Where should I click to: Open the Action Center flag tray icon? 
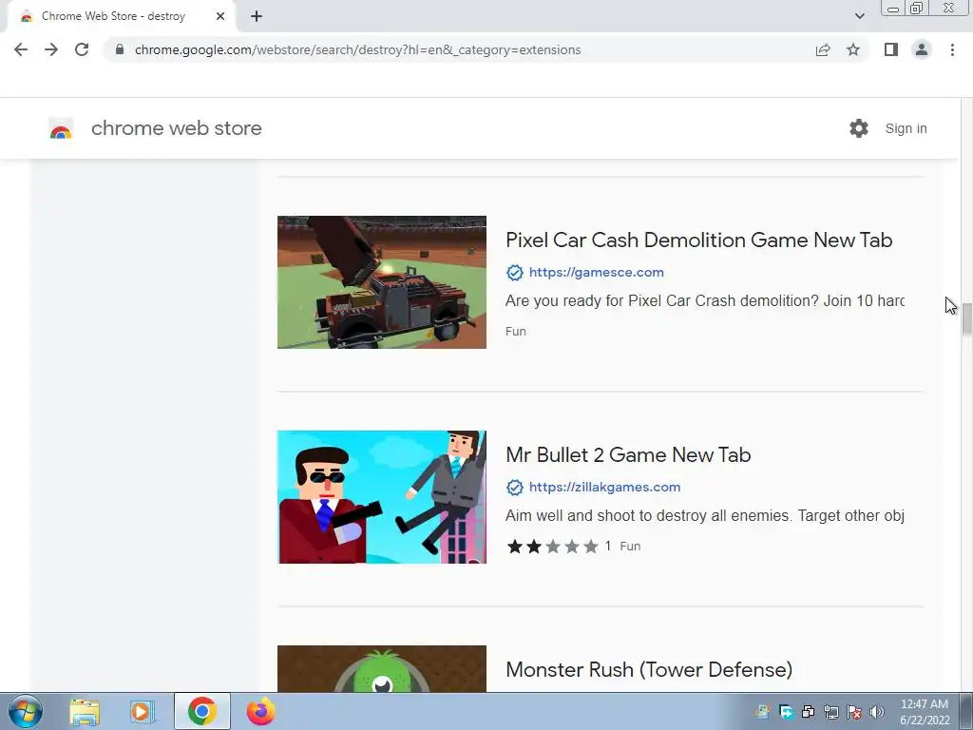[x=854, y=712]
